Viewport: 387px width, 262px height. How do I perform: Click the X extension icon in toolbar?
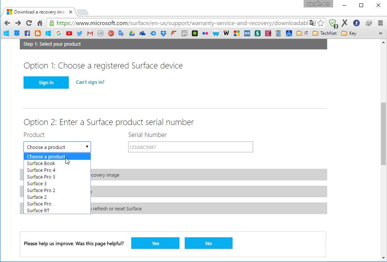click(344, 23)
